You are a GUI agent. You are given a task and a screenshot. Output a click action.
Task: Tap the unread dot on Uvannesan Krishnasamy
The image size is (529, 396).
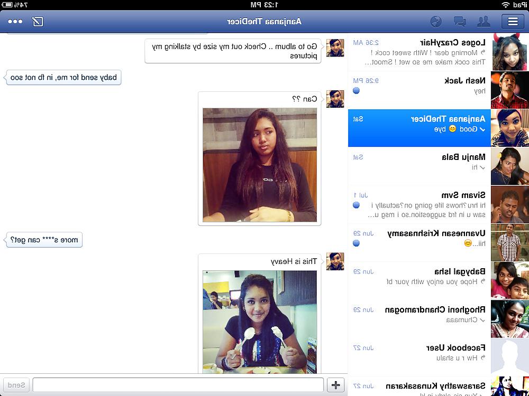point(356,243)
